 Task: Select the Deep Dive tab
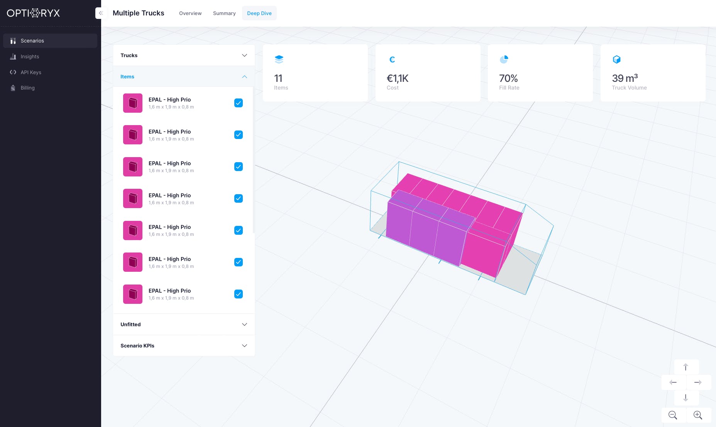click(259, 13)
